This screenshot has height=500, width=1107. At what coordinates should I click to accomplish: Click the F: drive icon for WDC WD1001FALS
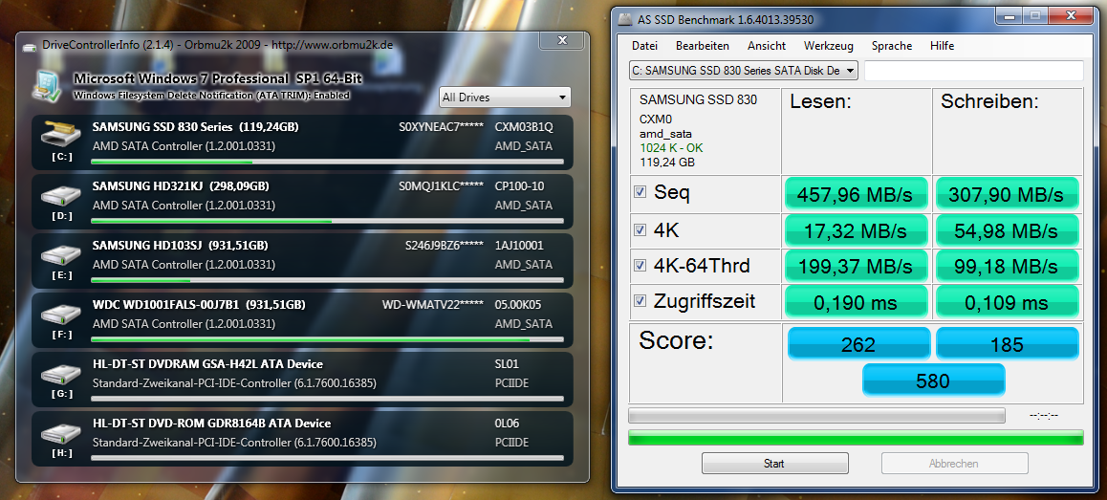[x=62, y=314]
